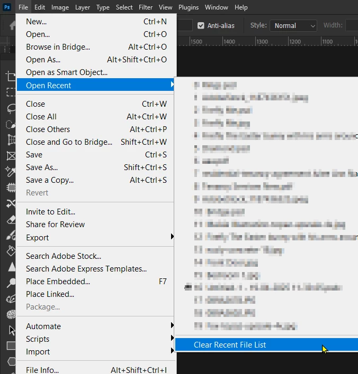
Task: Choose Search Adobe Stock...
Action: 96,256
